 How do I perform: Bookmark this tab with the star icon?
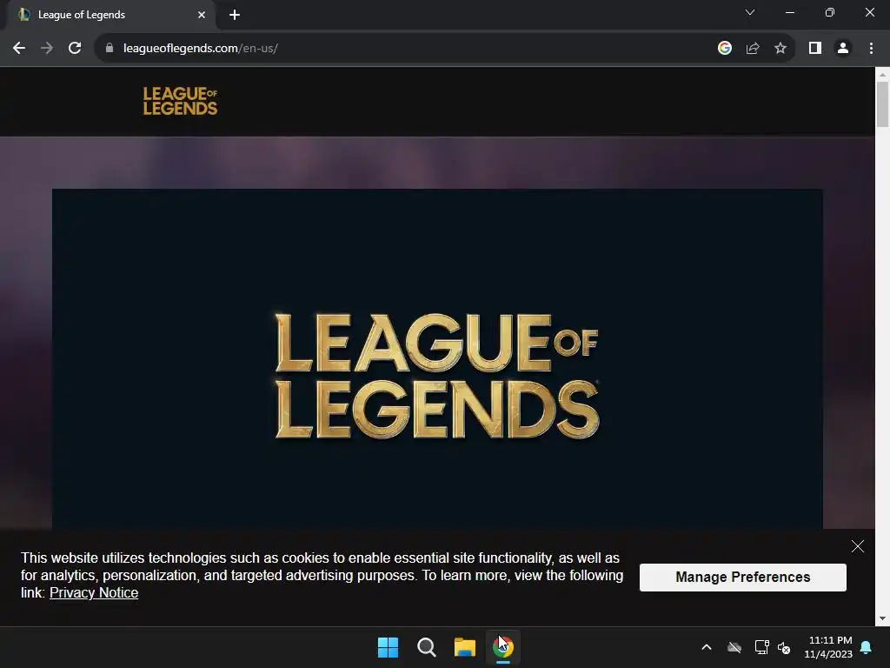780,49
